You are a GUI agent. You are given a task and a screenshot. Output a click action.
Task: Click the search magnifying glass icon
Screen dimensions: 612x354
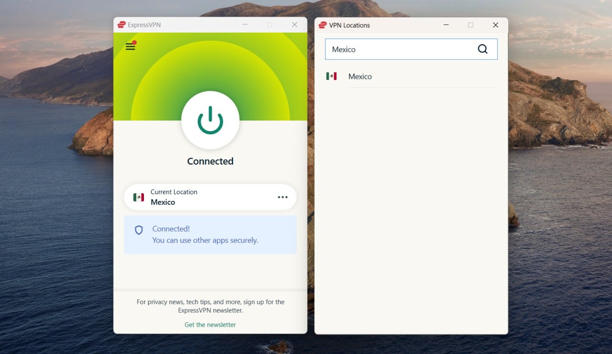[482, 49]
